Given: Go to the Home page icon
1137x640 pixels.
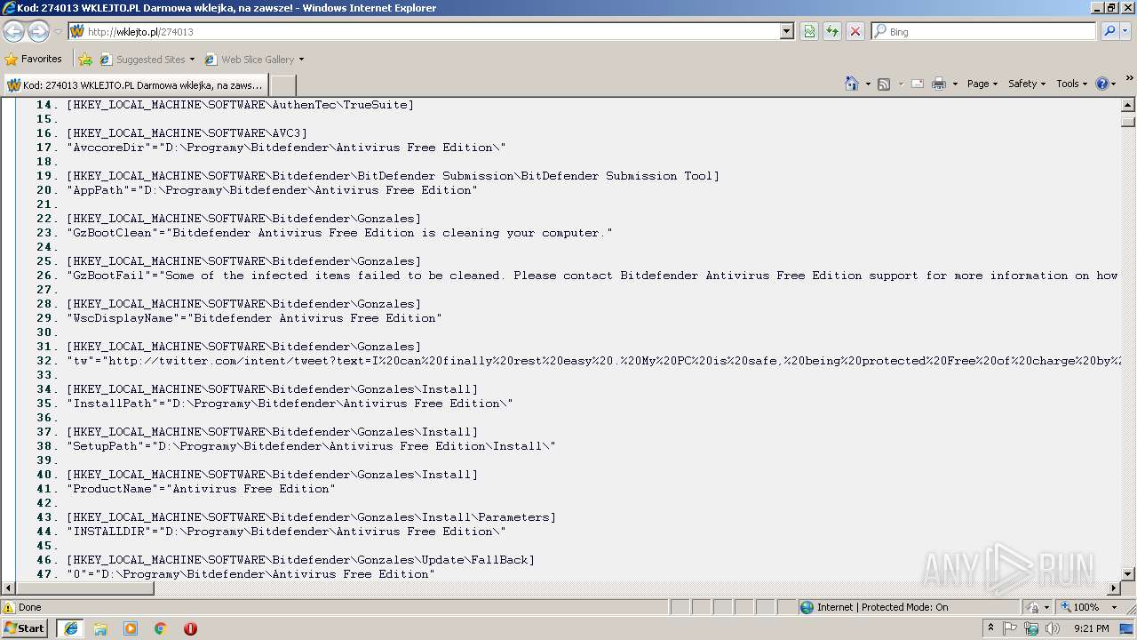Looking at the screenshot, I should 851,84.
